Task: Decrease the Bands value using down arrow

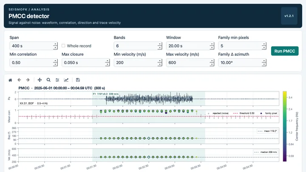Action: [160, 48]
